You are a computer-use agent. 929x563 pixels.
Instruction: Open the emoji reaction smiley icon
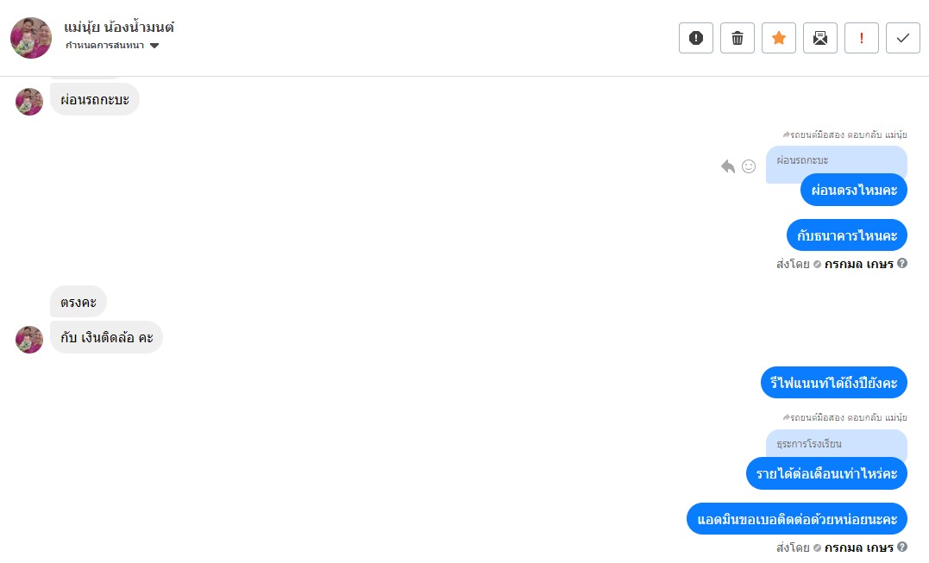(749, 166)
